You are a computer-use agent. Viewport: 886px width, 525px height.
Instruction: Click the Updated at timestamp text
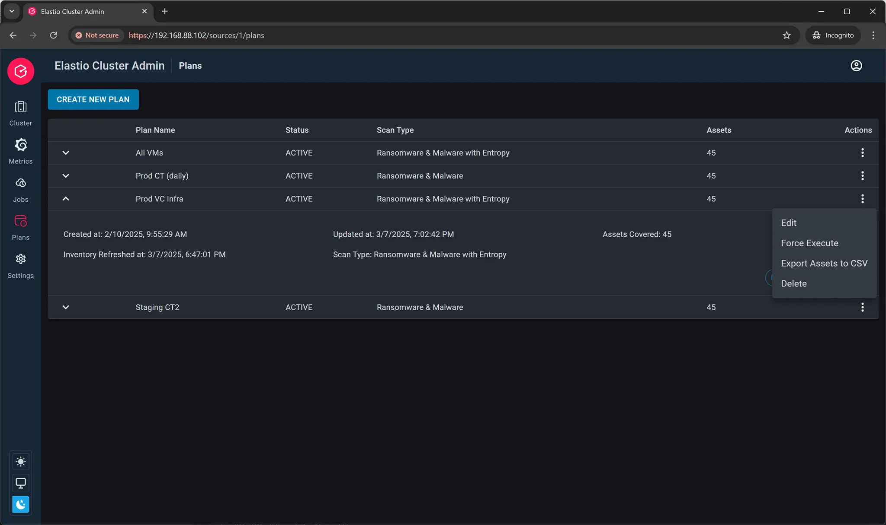point(393,234)
